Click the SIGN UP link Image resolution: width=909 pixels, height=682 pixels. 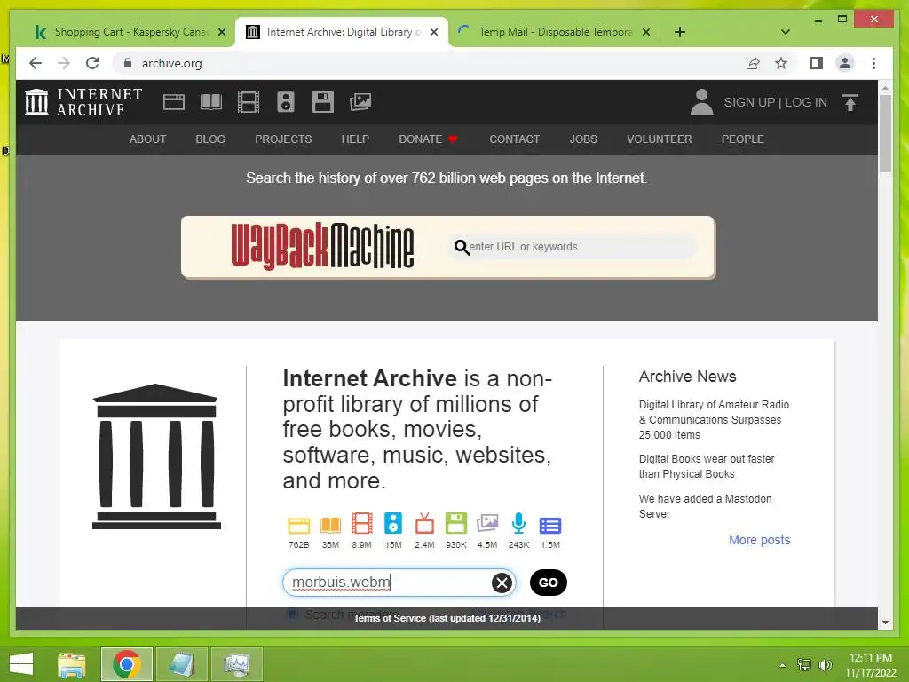coord(749,102)
